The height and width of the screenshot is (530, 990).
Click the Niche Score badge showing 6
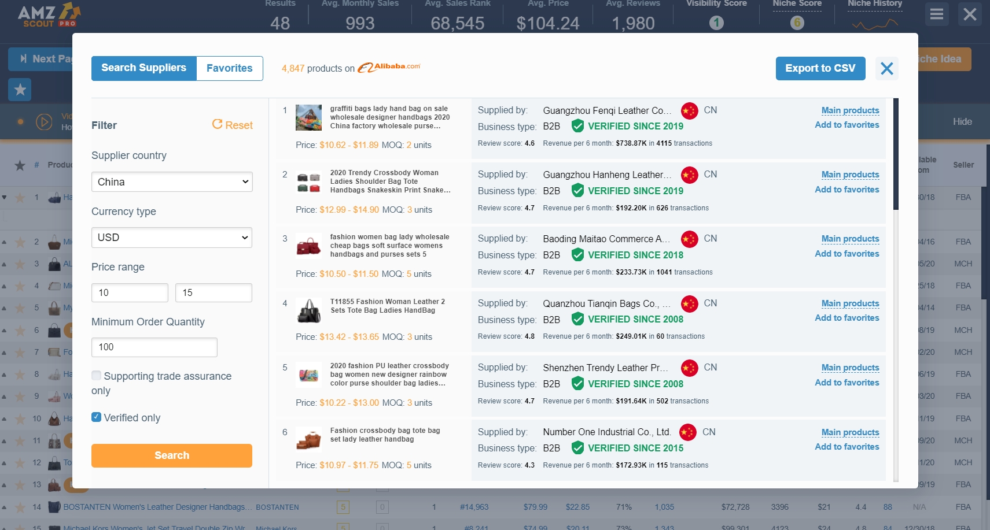coord(797,24)
